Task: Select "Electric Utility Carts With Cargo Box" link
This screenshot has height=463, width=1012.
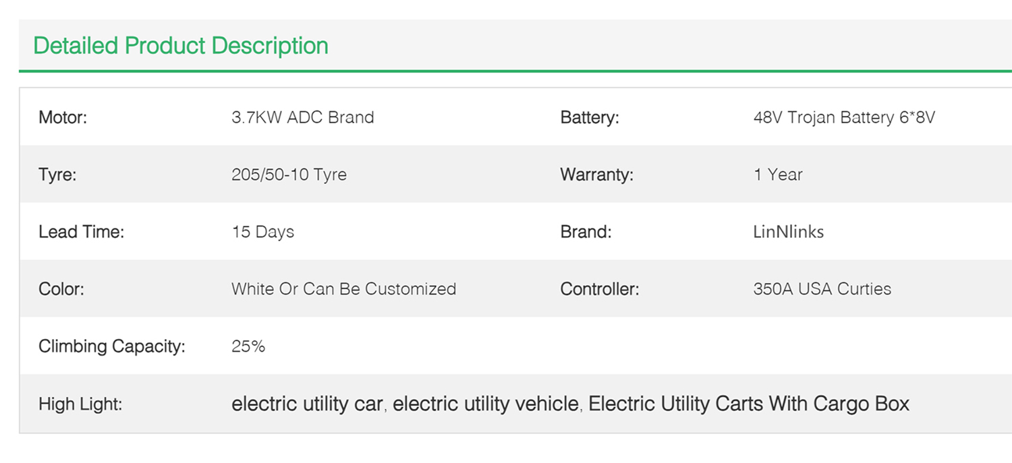Action: 749,404
